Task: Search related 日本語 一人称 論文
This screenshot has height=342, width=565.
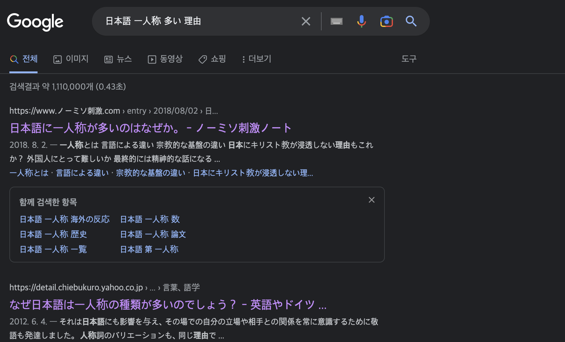Action: (153, 234)
